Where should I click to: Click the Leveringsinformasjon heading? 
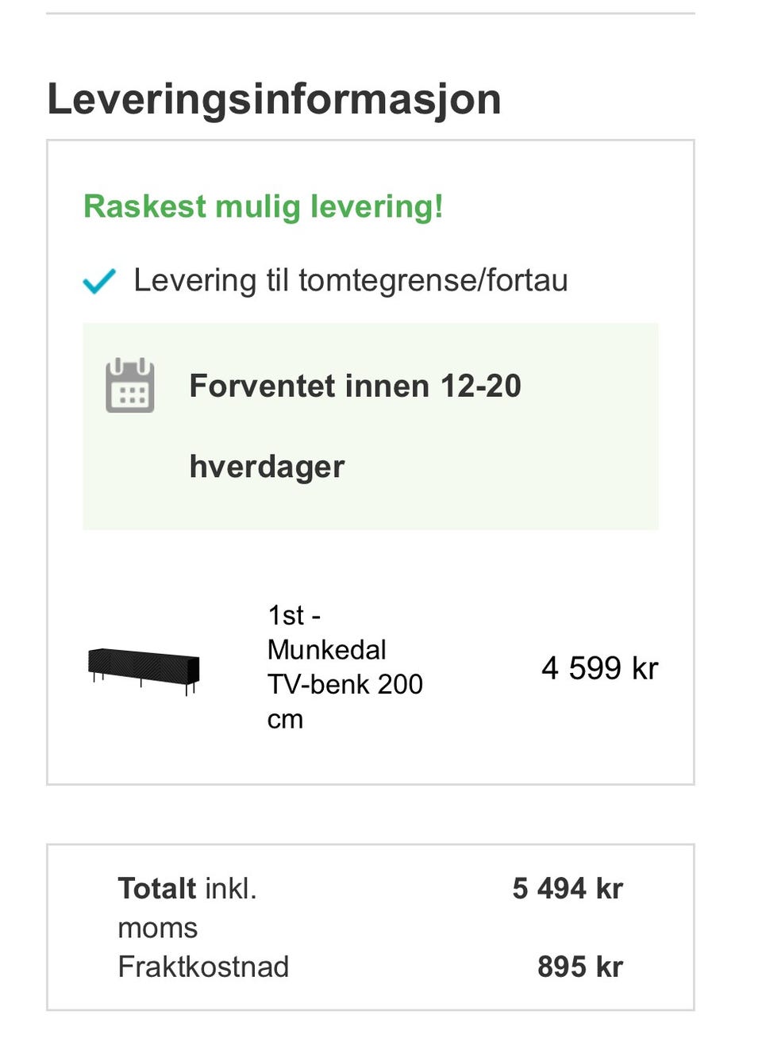pyautogui.click(x=274, y=99)
